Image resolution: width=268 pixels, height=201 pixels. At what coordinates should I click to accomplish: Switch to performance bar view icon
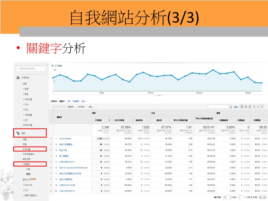pyautogui.click(x=250, y=107)
